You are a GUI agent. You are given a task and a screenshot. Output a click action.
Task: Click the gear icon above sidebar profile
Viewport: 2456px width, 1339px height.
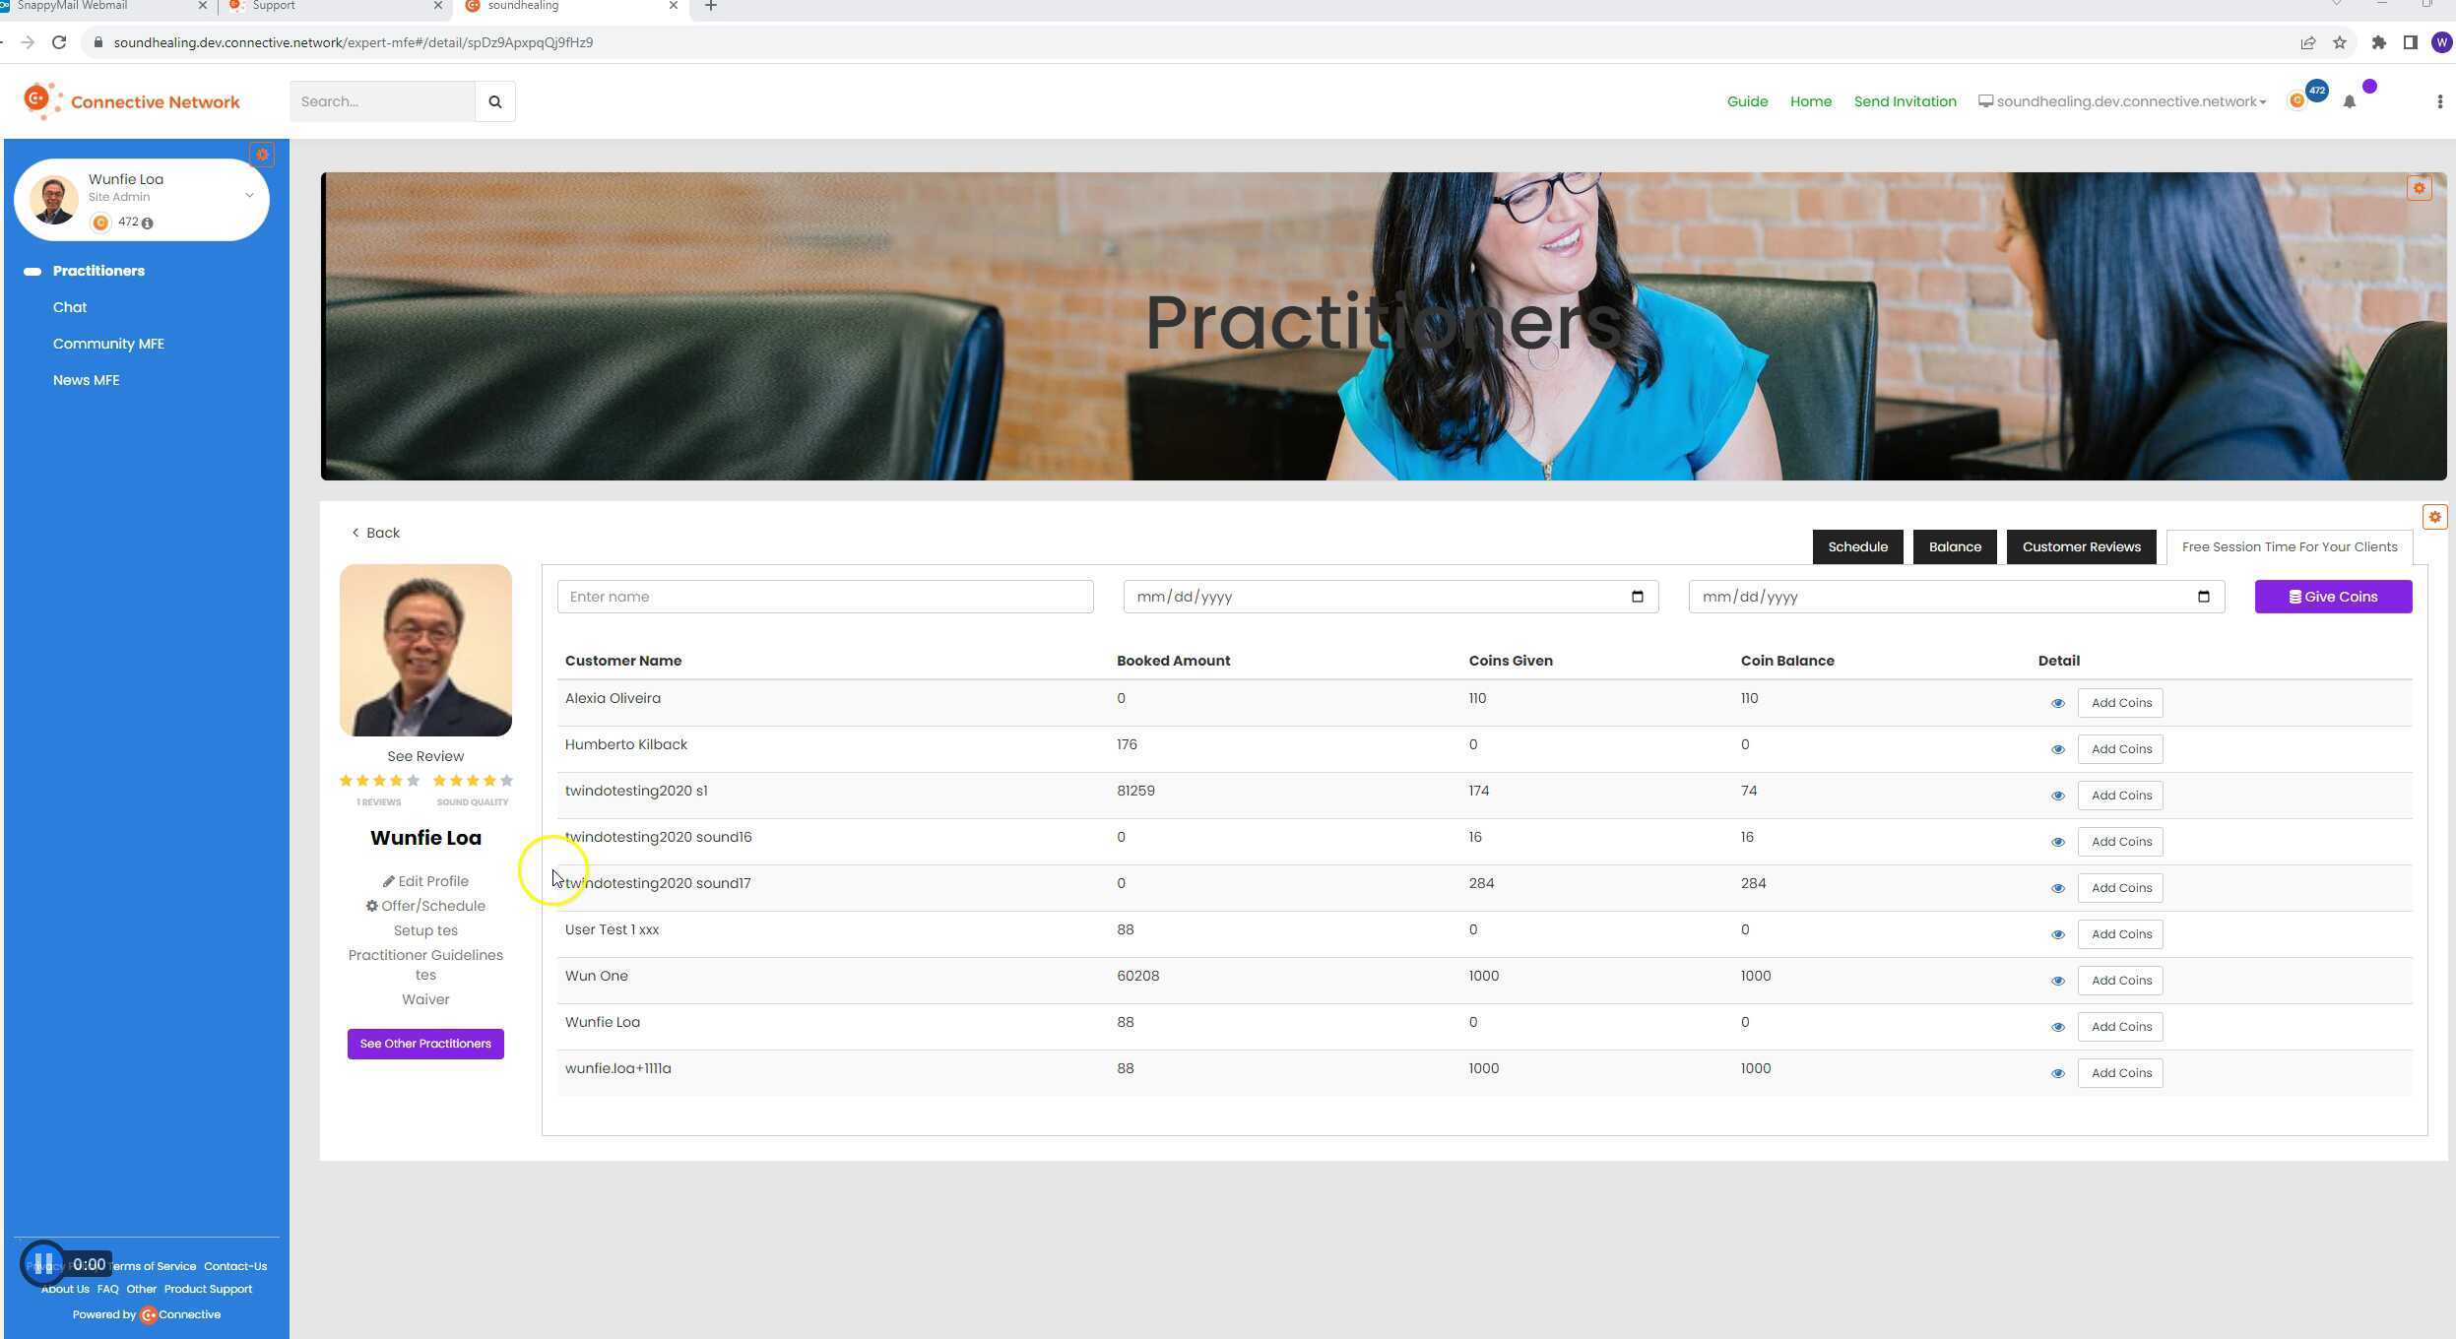262,155
